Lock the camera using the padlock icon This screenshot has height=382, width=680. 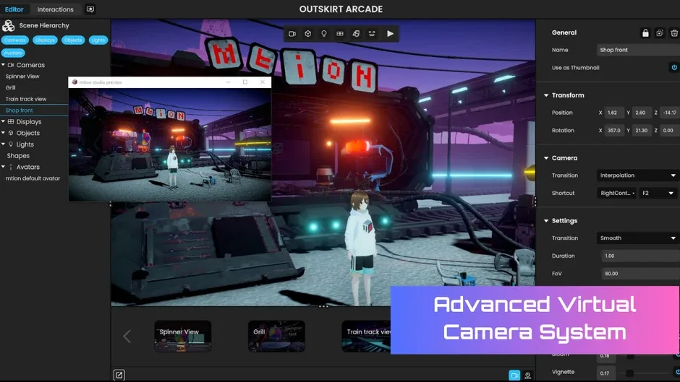point(645,33)
